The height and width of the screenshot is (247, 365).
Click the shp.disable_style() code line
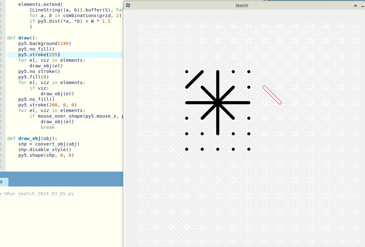(x=45, y=150)
